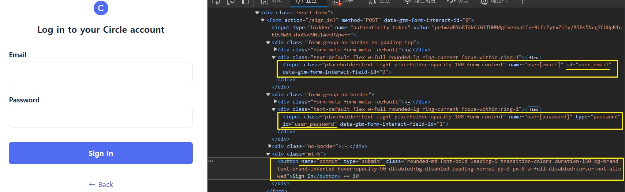This screenshot has width=625, height=192.
Task: Toggle the device emulation icon
Action: 231,2
